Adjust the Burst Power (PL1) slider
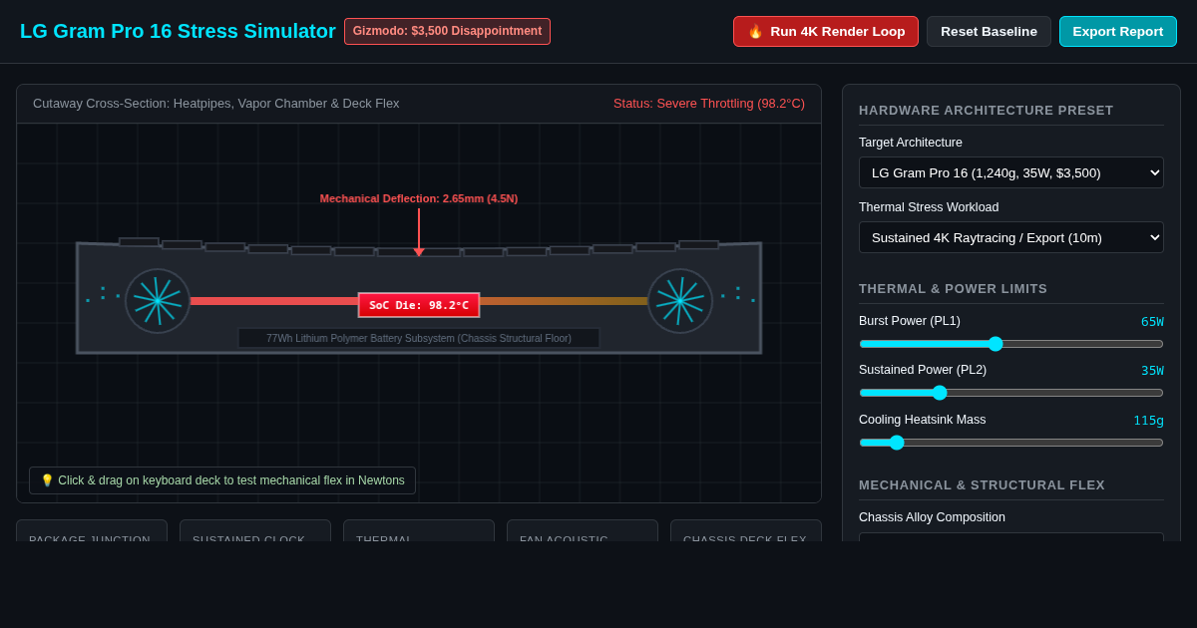1197x628 pixels. tap(1011, 344)
